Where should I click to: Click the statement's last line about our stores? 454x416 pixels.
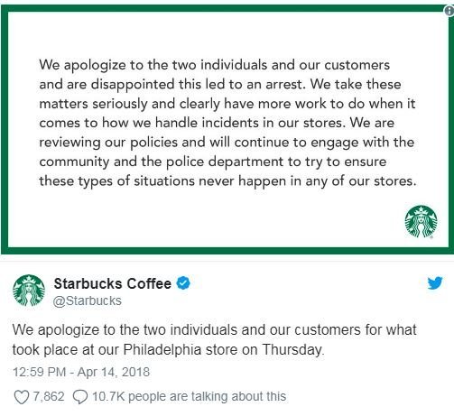227,181
